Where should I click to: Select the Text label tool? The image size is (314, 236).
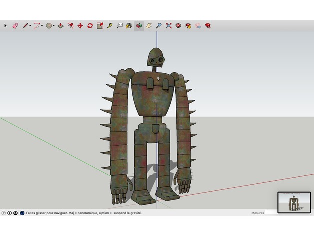(x=120, y=26)
